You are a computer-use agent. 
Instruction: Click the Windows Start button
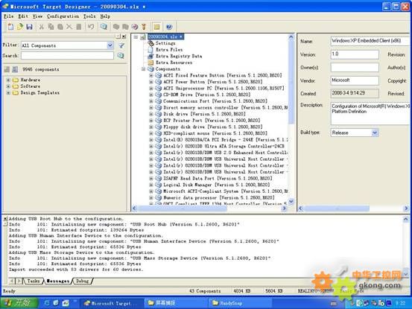pyautogui.click(x=19, y=303)
